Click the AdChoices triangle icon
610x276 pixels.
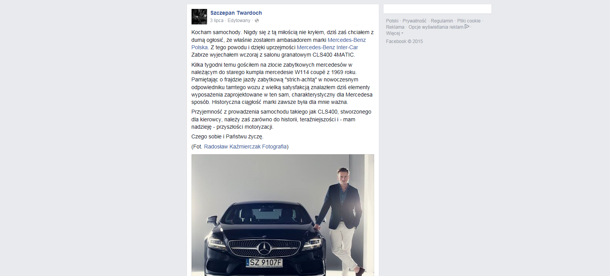click(467, 27)
